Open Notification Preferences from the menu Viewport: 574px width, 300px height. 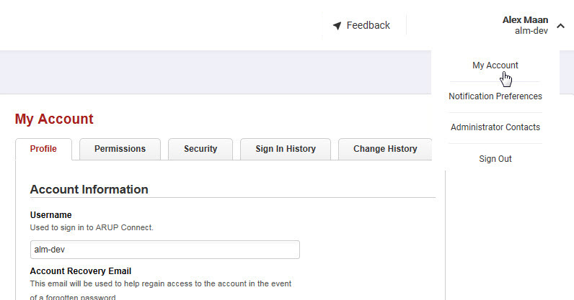495,96
